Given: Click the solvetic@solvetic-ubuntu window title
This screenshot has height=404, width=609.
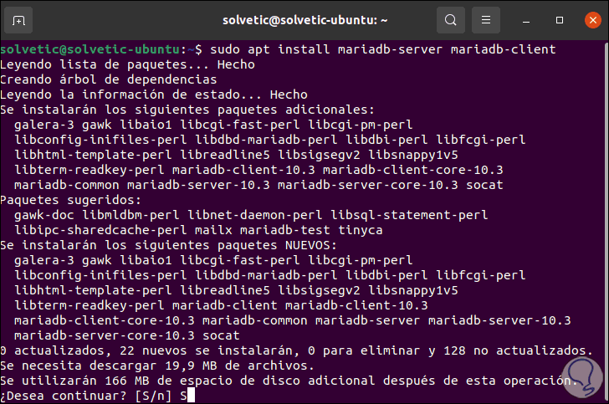Looking at the screenshot, I should (x=304, y=19).
